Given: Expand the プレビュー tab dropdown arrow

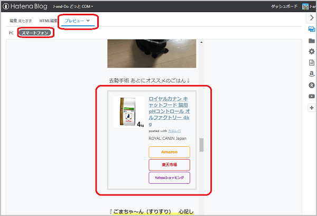Looking at the screenshot, I should (x=88, y=21).
